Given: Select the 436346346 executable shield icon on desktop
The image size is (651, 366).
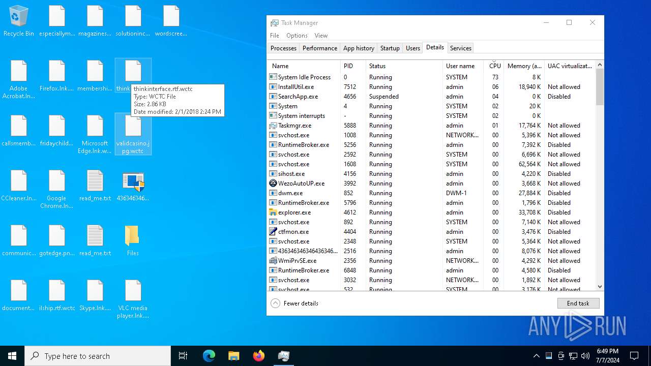Looking at the screenshot, I should click(x=133, y=186).
